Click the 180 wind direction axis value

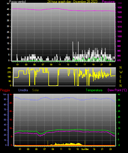(x=9, y=77)
